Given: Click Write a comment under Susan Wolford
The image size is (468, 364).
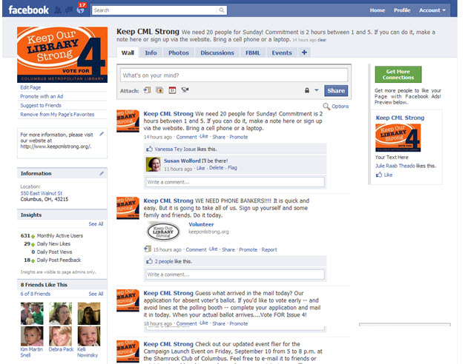Looking at the screenshot, I should (x=235, y=182).
